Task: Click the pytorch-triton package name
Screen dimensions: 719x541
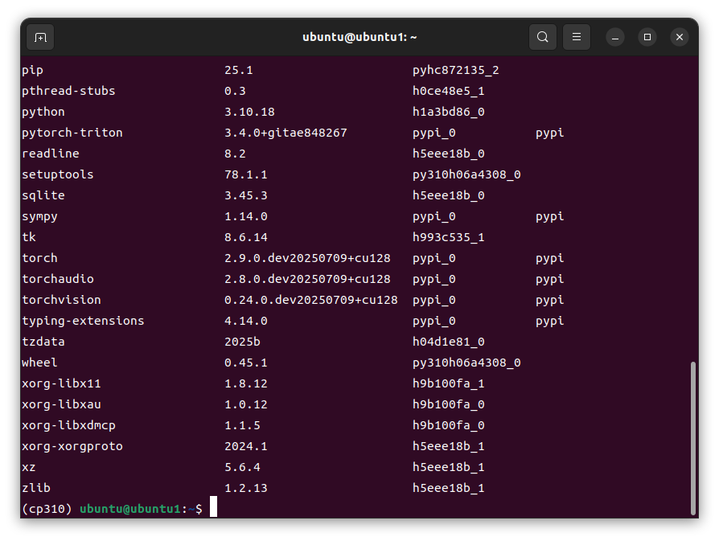Action: click(x=72, y=133)
